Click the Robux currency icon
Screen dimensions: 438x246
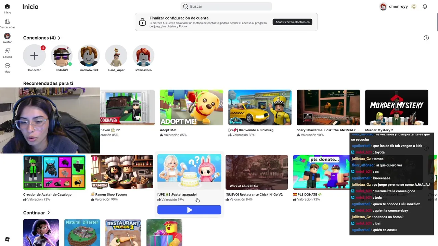coord(414,6)
